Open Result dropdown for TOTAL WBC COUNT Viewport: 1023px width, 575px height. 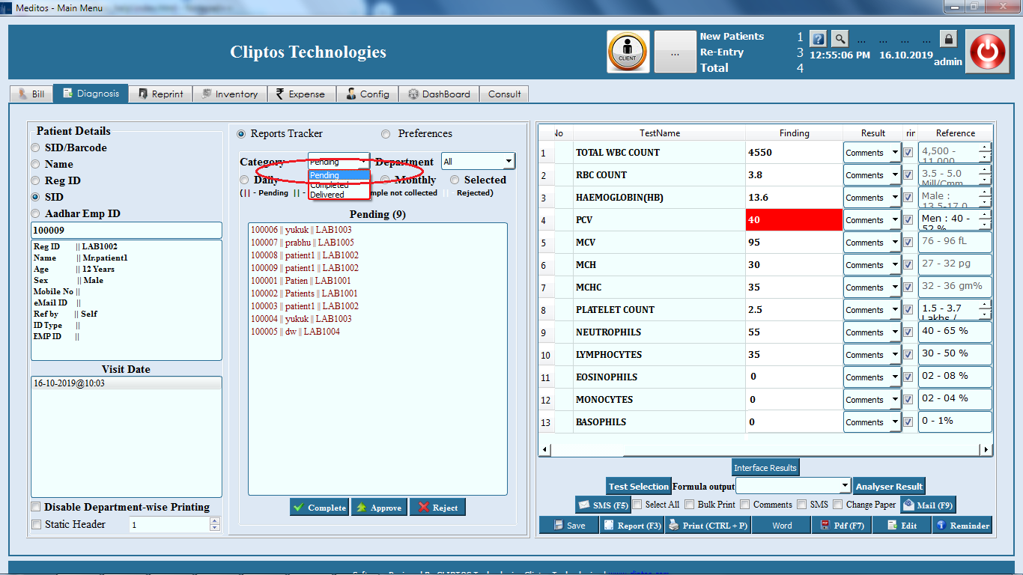872,153
